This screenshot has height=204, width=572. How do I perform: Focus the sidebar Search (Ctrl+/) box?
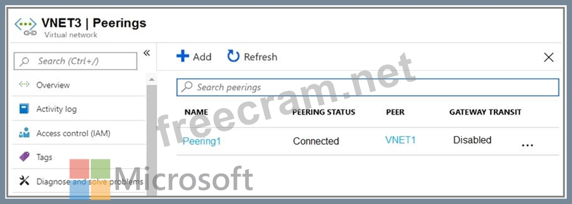(76, 61)
